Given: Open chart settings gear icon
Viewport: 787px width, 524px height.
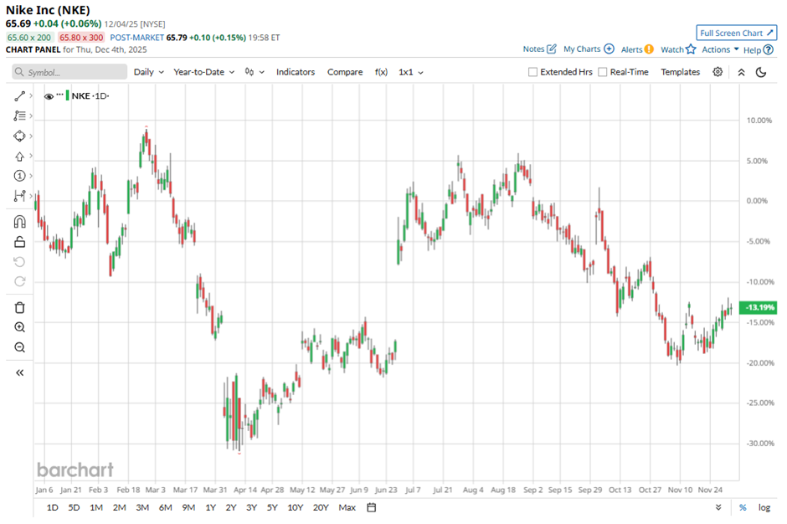Looking at the screenshot, I should click(x=718, y=72).
